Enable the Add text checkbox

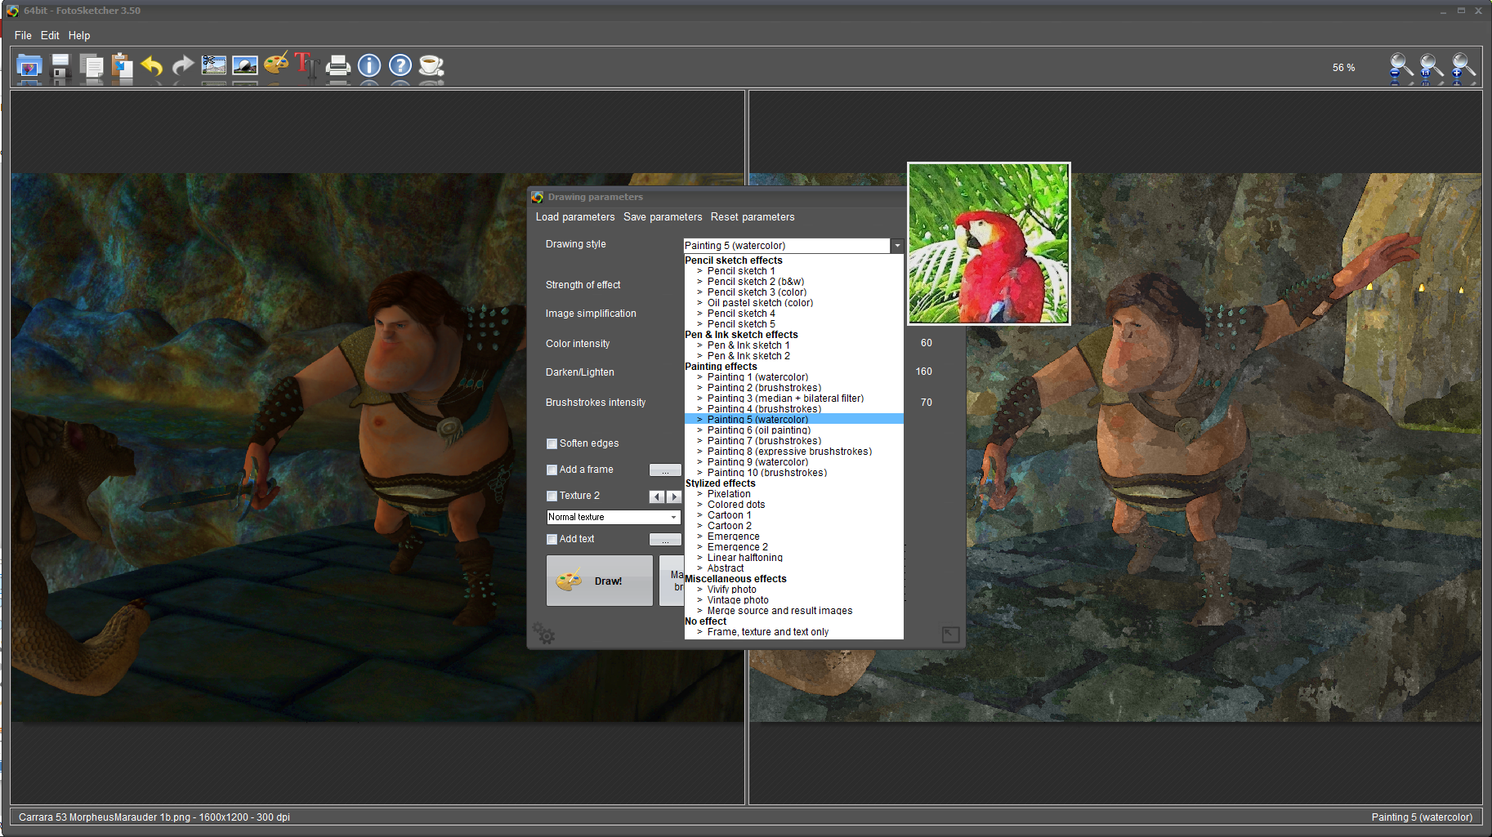552,539
